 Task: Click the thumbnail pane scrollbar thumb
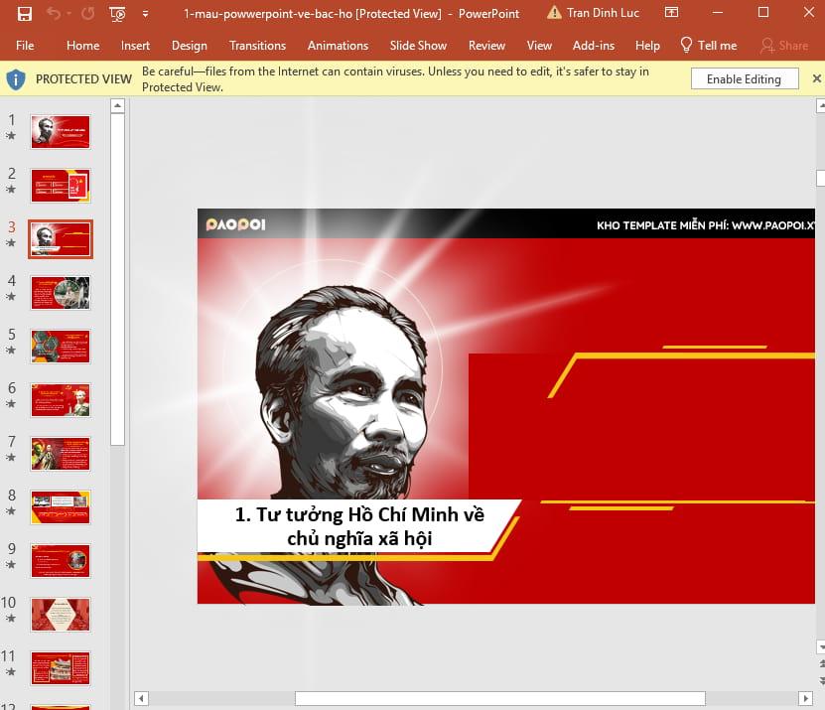pos(118,279)
